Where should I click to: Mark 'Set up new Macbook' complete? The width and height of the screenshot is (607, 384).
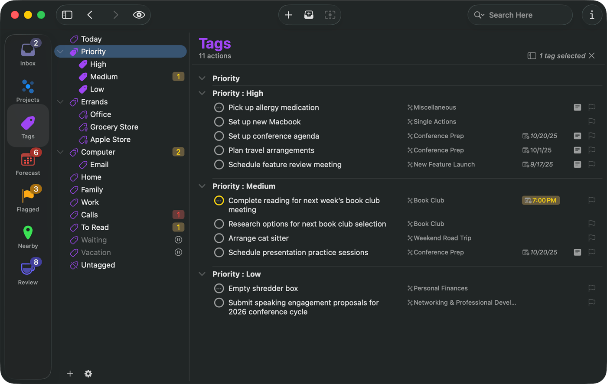(219, 122)
